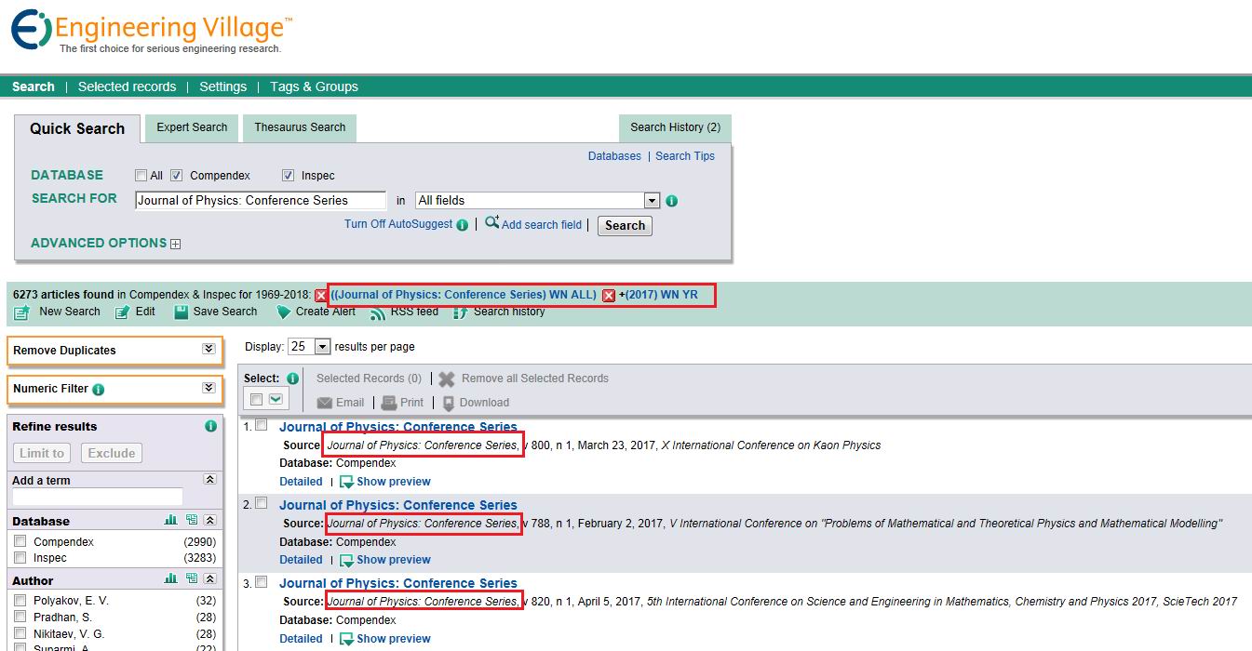Click the Add a term input box
Image resolution: width=1252 pixels, height=651 pixels.
click(98, 498)
